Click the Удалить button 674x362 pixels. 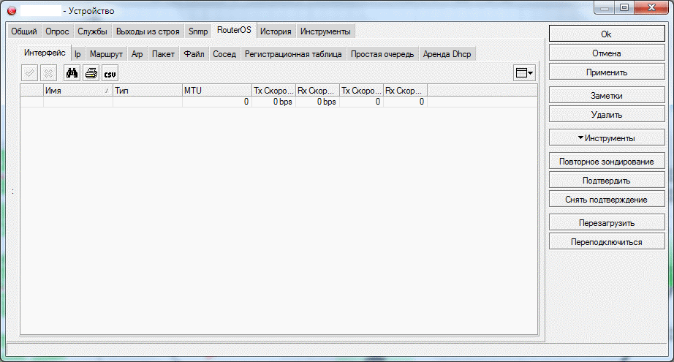pyautogui.click(x=607, y=114)
